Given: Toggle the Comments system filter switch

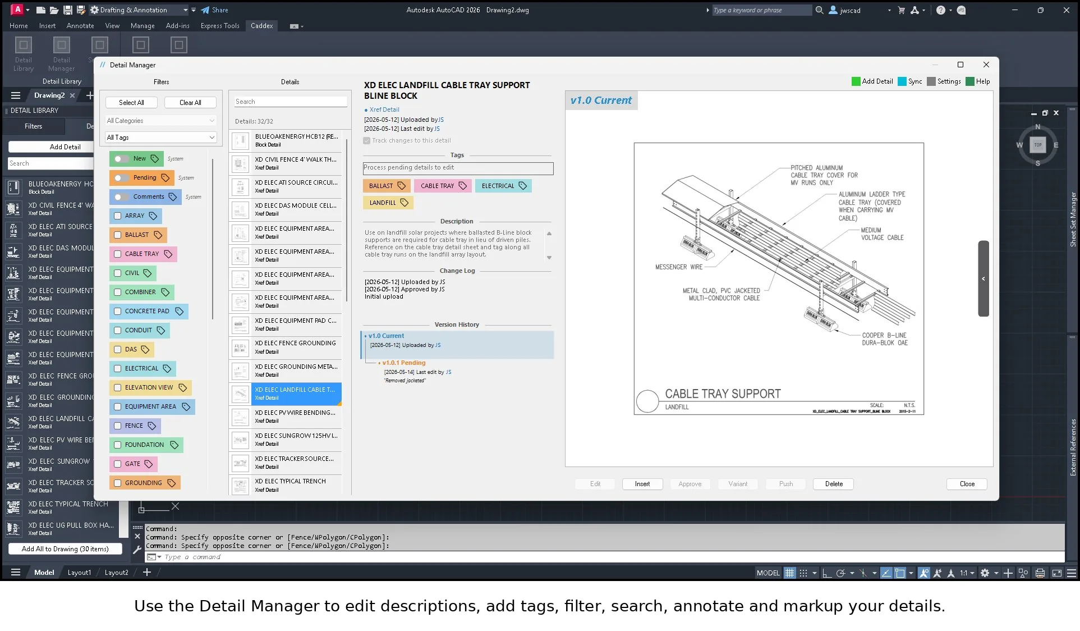Looking at the screenshot, I should (x=121, y=197).
